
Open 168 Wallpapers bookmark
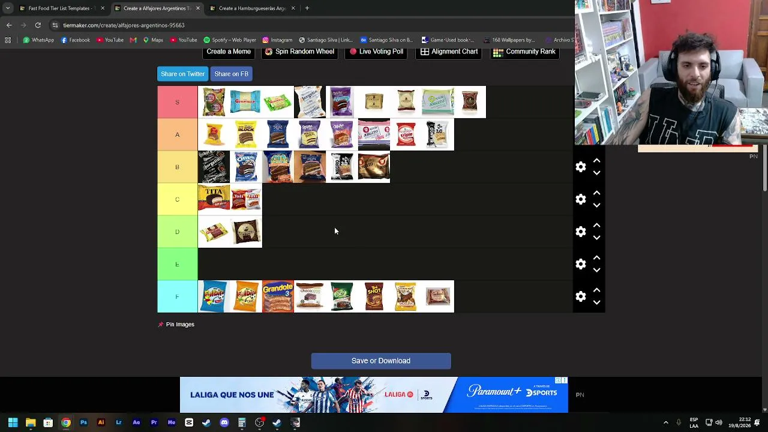point(508,40)
